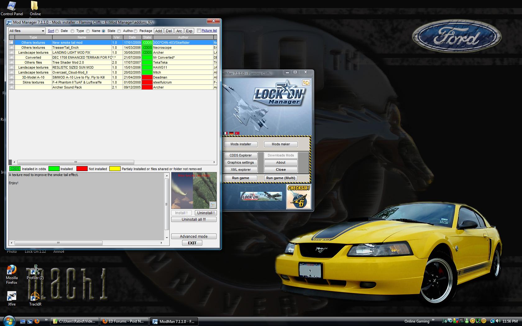Image resolution: width=522 pixels, height=326 pixels.
Task: Click the Arc button
Action: pos(179,31)
